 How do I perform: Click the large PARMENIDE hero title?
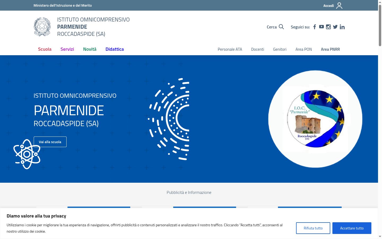coord(69,110)
